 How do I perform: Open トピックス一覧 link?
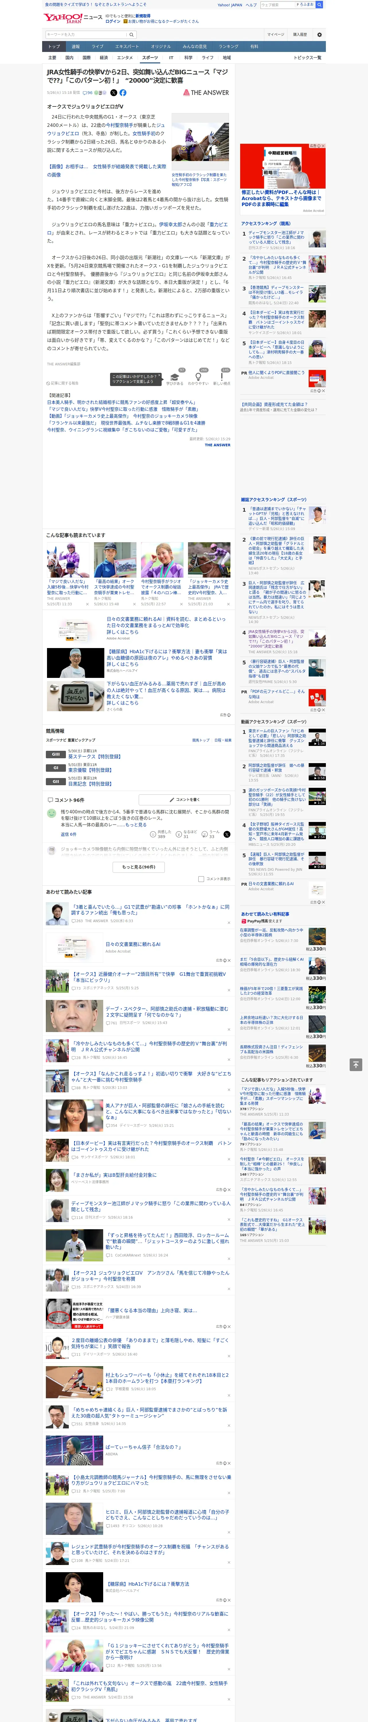tap(307, 57)
